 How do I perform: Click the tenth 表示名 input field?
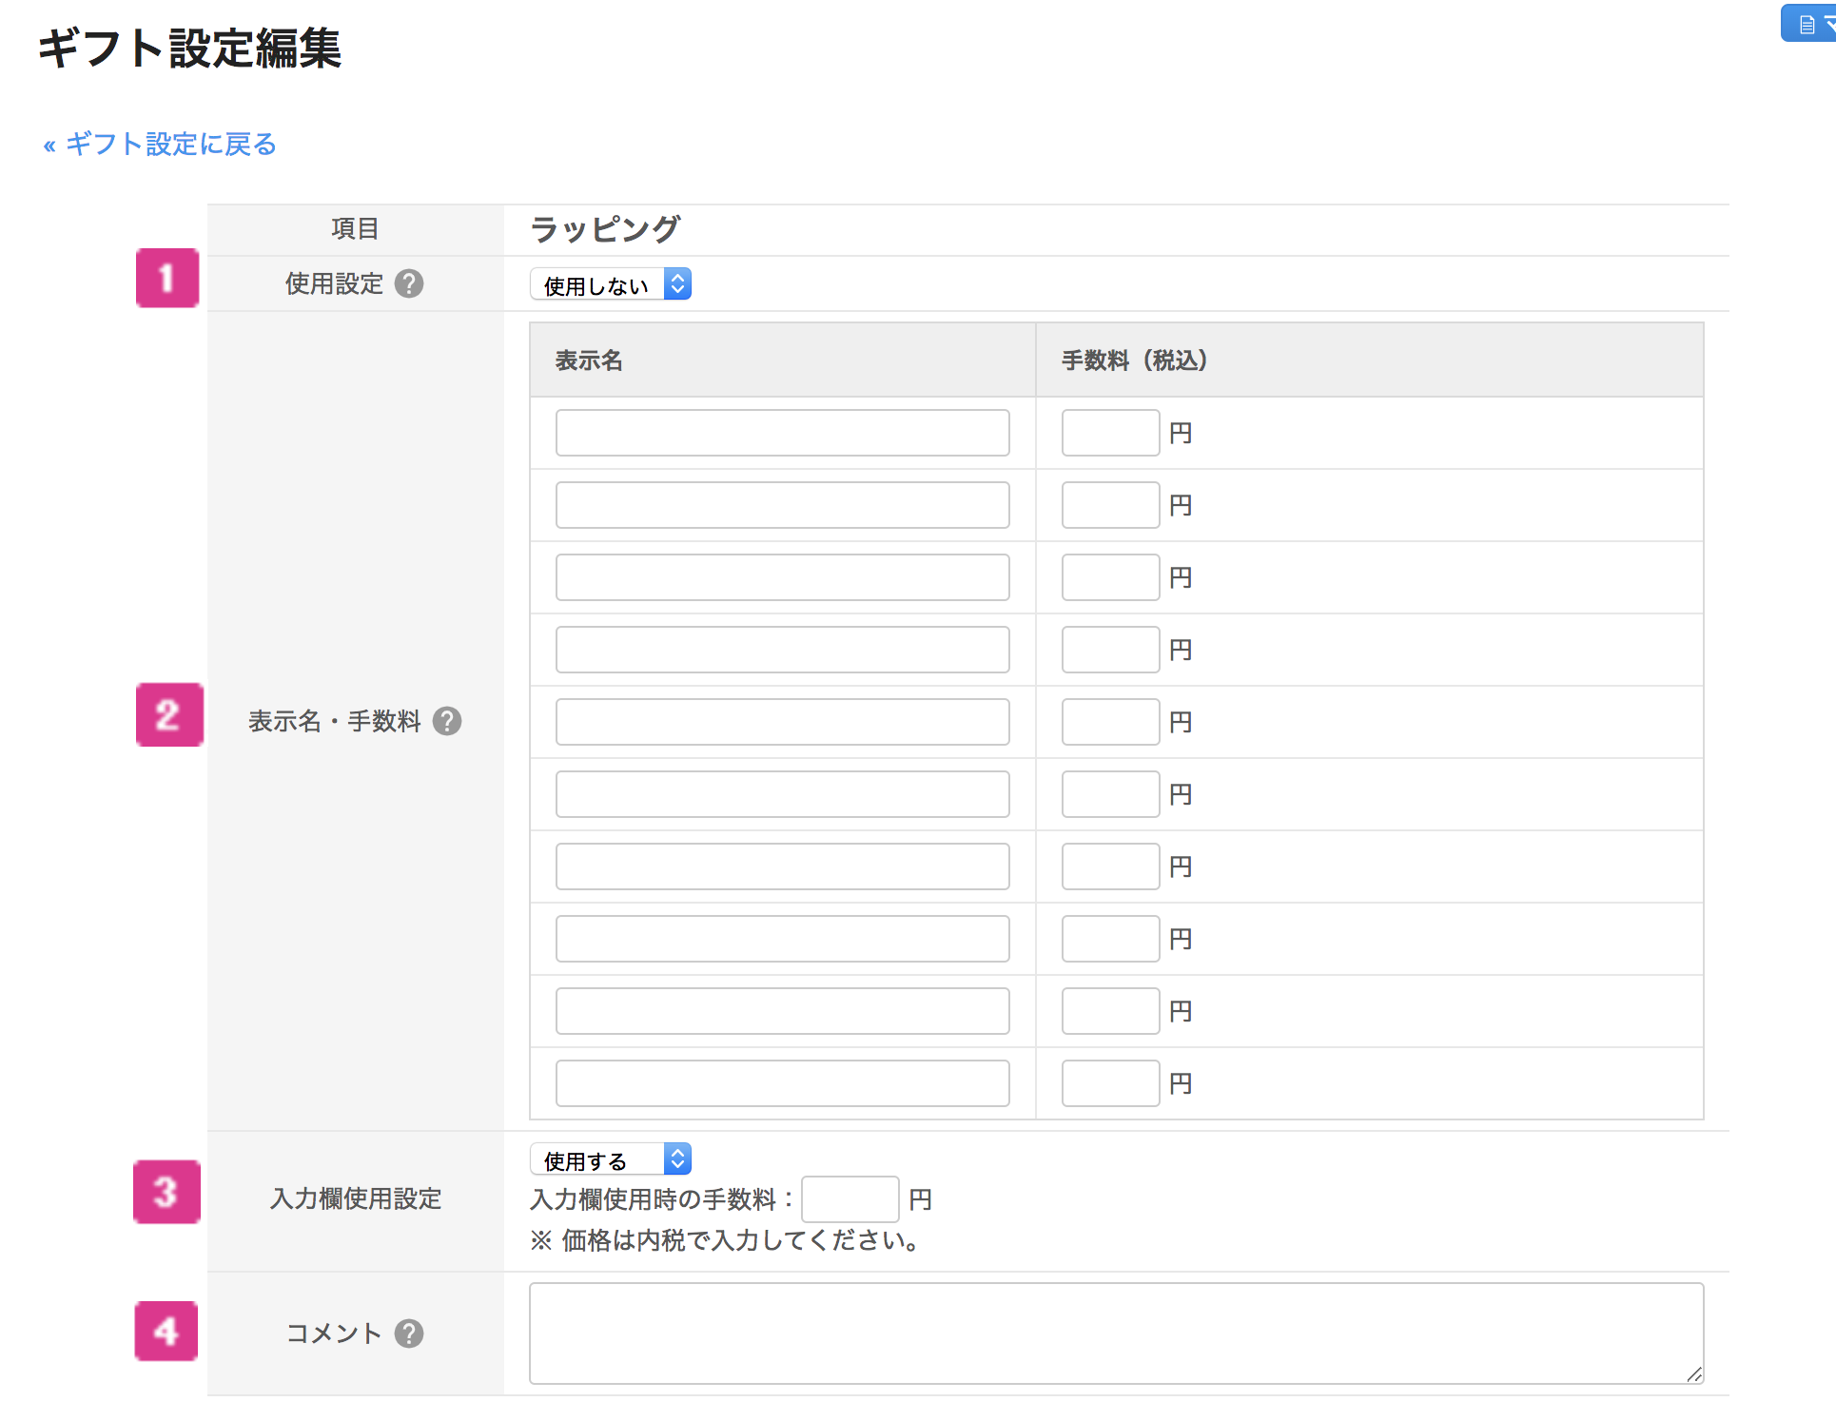(x=782, y=1083)
